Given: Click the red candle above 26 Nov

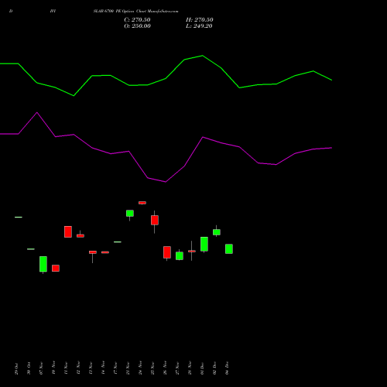Looking at the screenshot, I should (x=167, y=252).
